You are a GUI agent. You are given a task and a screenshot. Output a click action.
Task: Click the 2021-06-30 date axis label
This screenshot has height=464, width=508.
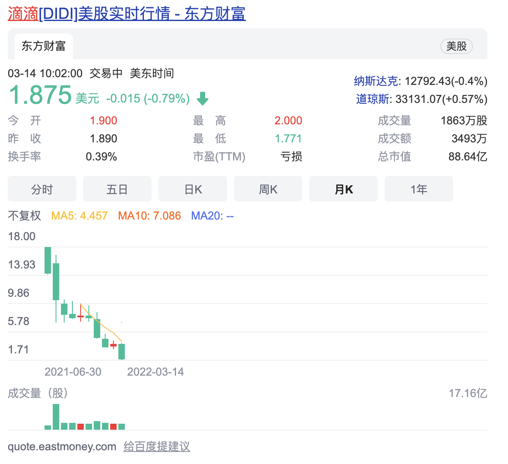pyautogui.click(x=73, y=372)
